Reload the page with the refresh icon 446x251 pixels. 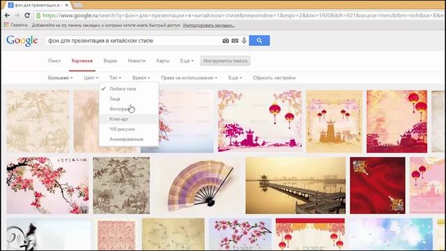point(27,15)
